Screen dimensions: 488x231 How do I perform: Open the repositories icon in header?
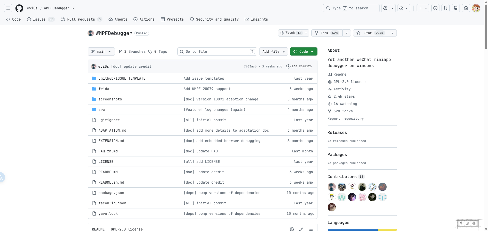coord(456,8)
